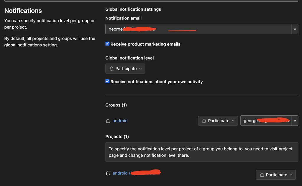Click the android group email field
This screenshot has width=302, height=186.
[x=266, y=121]
